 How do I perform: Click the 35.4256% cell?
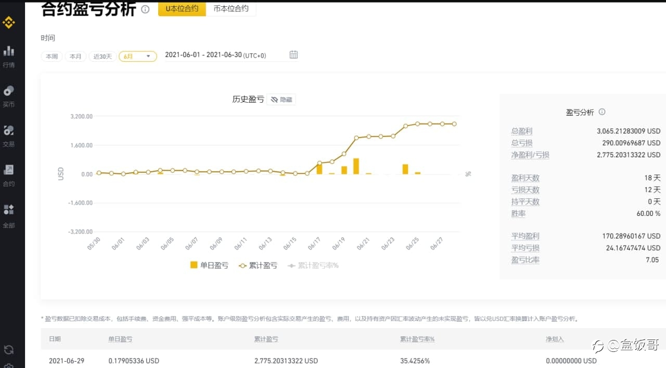[415, 361]
